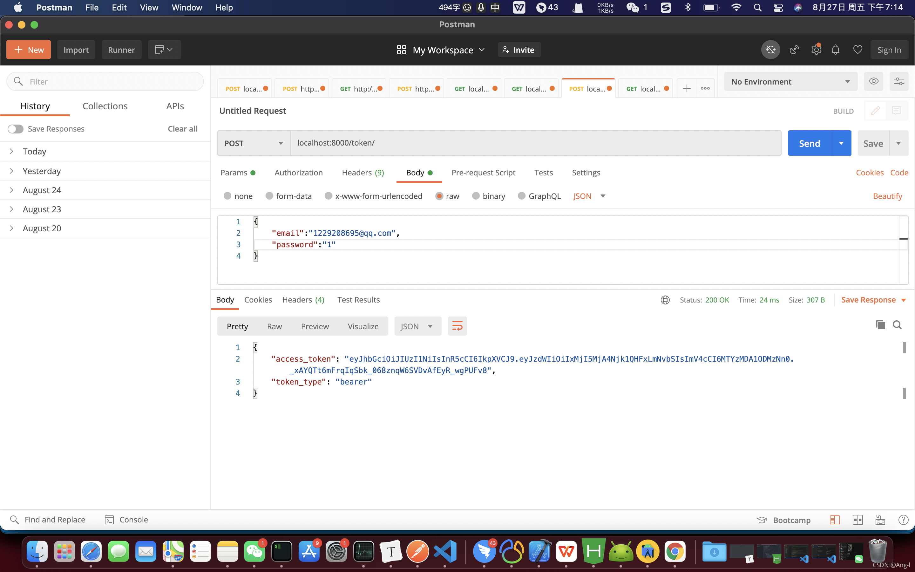Image resolution: width=915 pixels, height=572 pixels.
Task: Open the request body JSON type dropdown
Action: pos(589,196)
